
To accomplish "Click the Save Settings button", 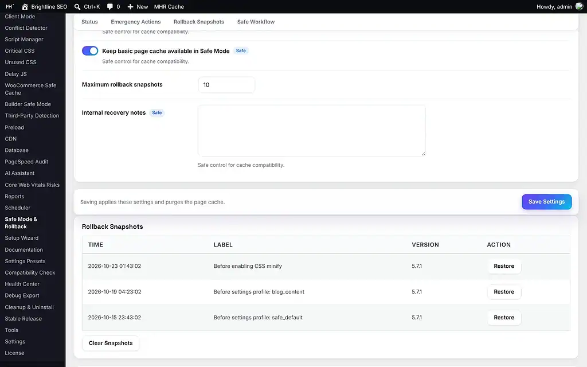I will point(546,201).
